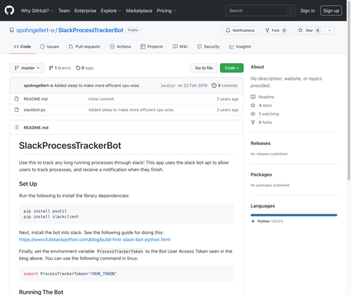351x295 pixels.
Task: Open the Pull requests tab
Action: pyautogui.click(x=84, y=47)
